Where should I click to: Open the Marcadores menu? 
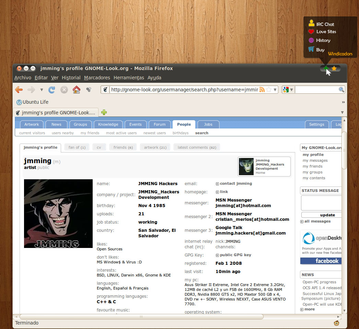(x=97, y=78)
